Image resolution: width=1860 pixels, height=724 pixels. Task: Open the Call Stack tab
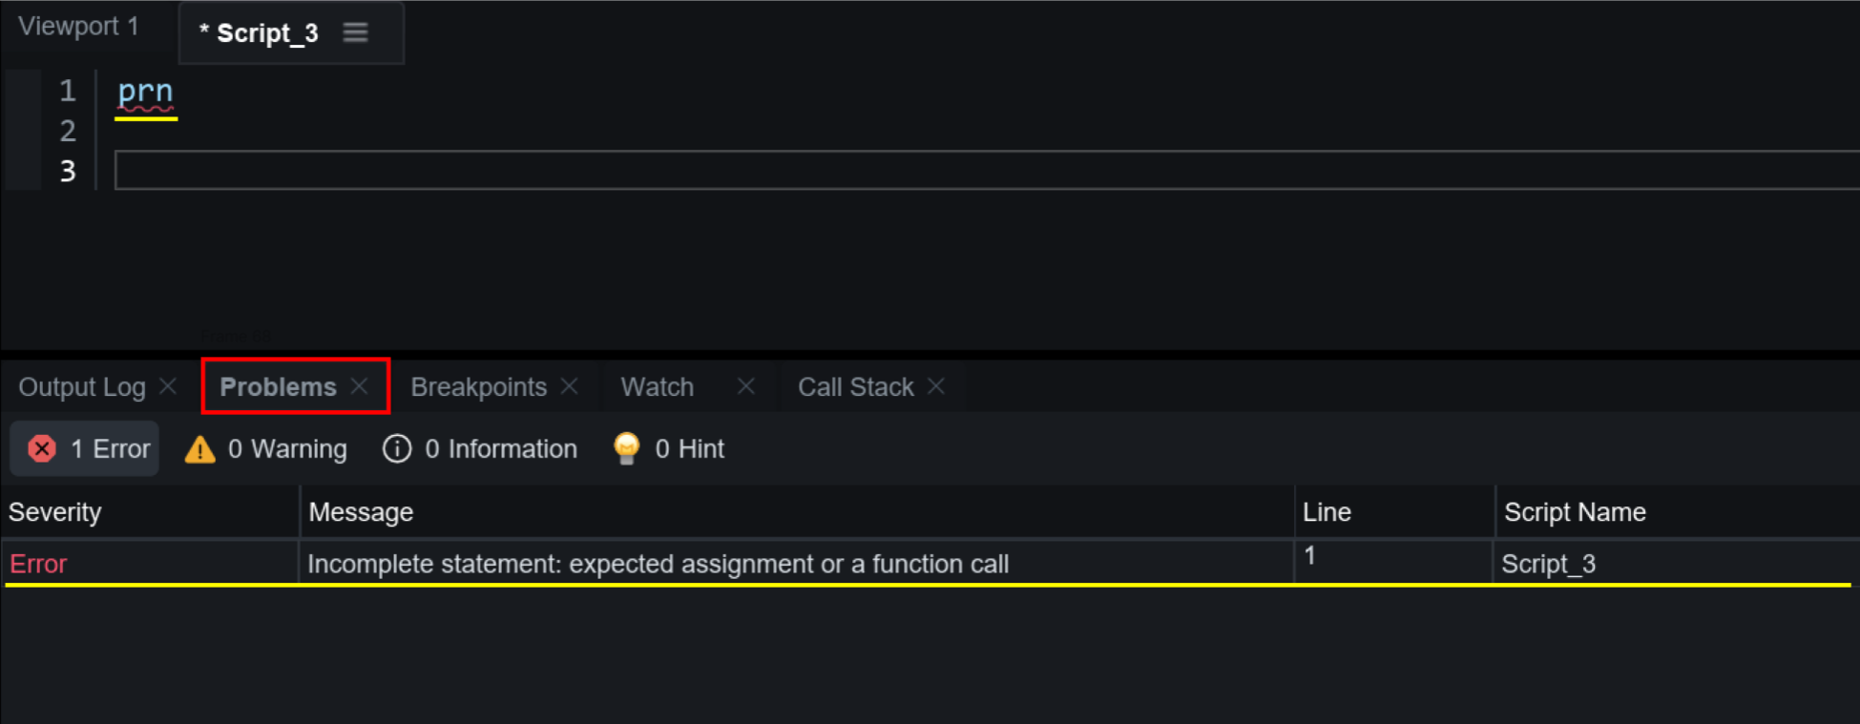855,387
